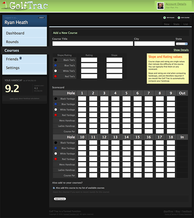Image resolution: width=194 pixels, height=218 pixels.
Task: Click Black Yardage dot in front nine
Action: 56,99
